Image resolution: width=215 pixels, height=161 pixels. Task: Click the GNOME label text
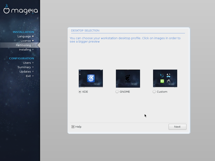(125, 92)
